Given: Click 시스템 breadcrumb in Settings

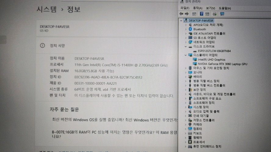Looking at the screenshot, I should (x=46, y=9).
